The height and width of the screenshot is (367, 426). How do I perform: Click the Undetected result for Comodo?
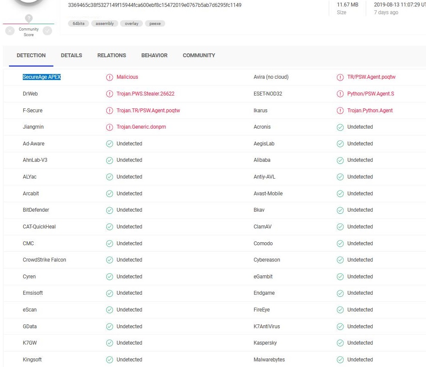360,244
